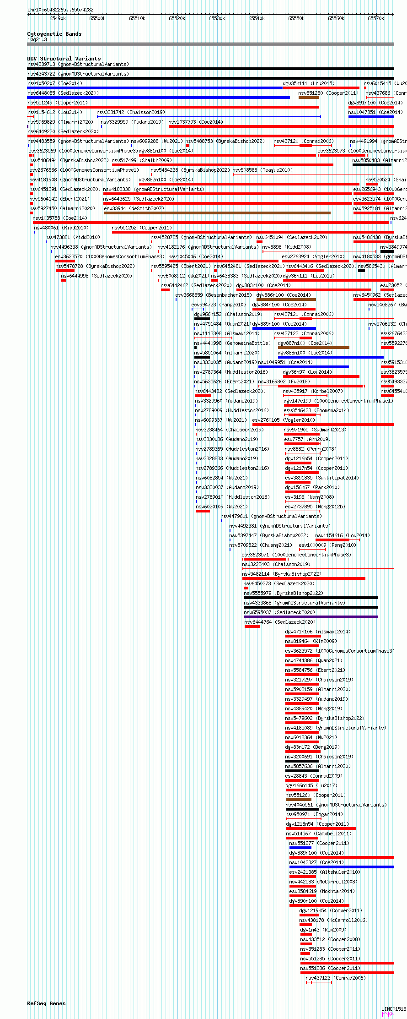Select the nsv4343722 gnomAD variant label
Viewport: 407px width, 1019px height.
point(78,74)
